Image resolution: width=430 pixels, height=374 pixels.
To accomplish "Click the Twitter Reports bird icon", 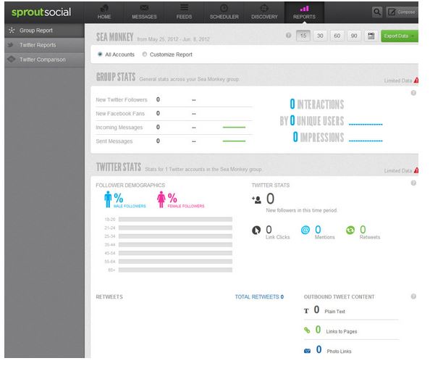I will coord(11,45).
